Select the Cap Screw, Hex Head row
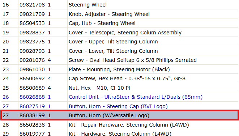This screenshot has width=239, height=136. coord(120,78)
